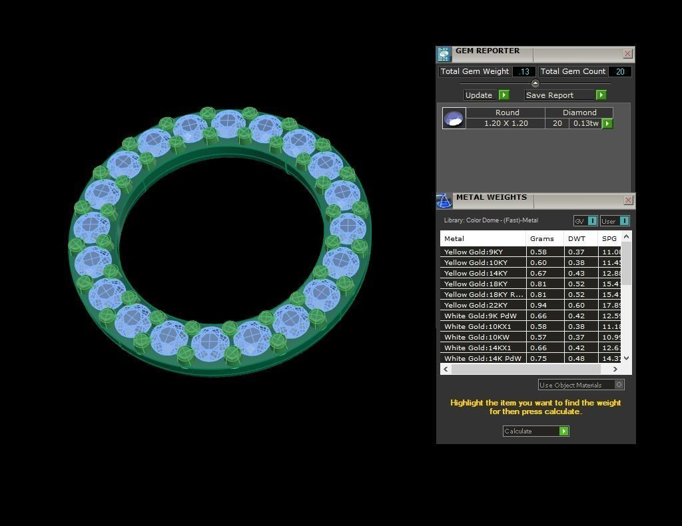Click the Save Report button
The width and height of the screenshot is (682, 526).
coord(565,95)
